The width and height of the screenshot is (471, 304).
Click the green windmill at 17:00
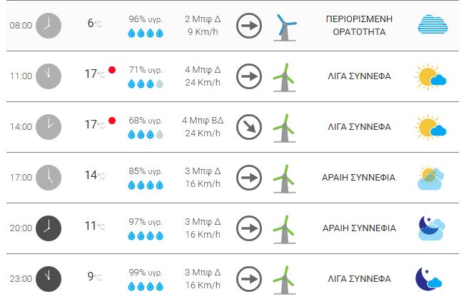coord(285,178)
